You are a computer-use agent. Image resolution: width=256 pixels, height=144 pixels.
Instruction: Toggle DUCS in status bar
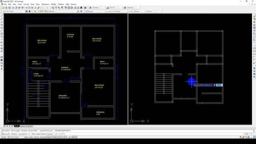pos(61,137)
